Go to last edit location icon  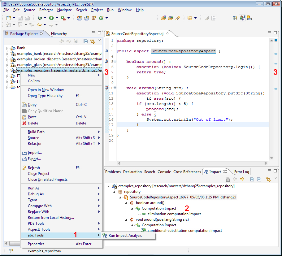(32, 25)
